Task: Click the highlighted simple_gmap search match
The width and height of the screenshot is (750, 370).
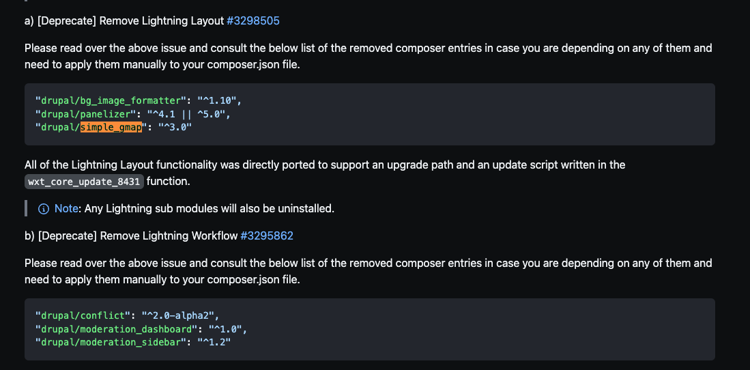Action: (111, 128)
